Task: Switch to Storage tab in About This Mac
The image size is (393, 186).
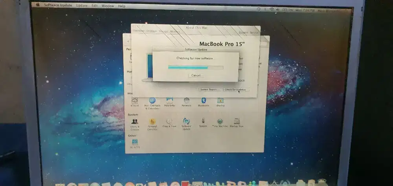Action: [x=163, y=31]
